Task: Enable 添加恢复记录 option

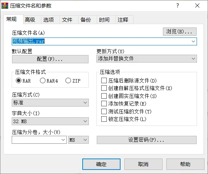Action: click(x=104, y=104)
